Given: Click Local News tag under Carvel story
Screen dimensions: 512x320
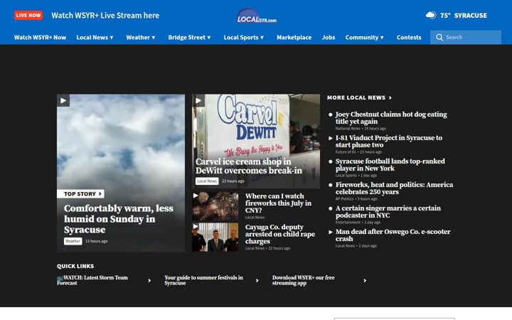Looking at the screenshot, I should pyautogui.click(x=207, y=181).
